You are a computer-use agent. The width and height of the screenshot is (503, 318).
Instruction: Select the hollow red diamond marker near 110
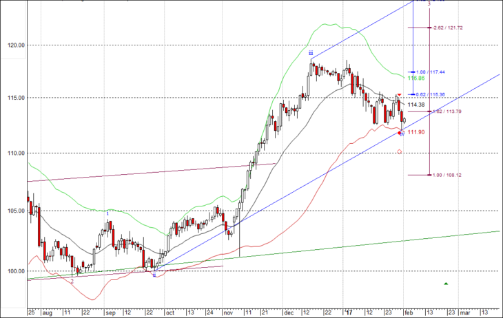400,151
